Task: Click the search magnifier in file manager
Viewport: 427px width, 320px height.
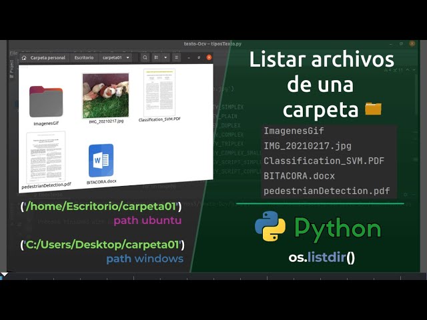Action: [145, 58]
